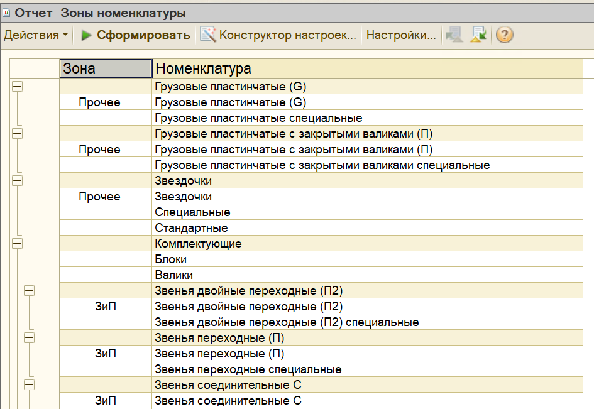
Task: Click the save settings icon with green arrow
Action: point(478,35)
